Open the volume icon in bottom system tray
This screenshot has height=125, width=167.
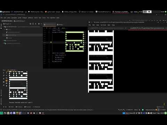151,113
